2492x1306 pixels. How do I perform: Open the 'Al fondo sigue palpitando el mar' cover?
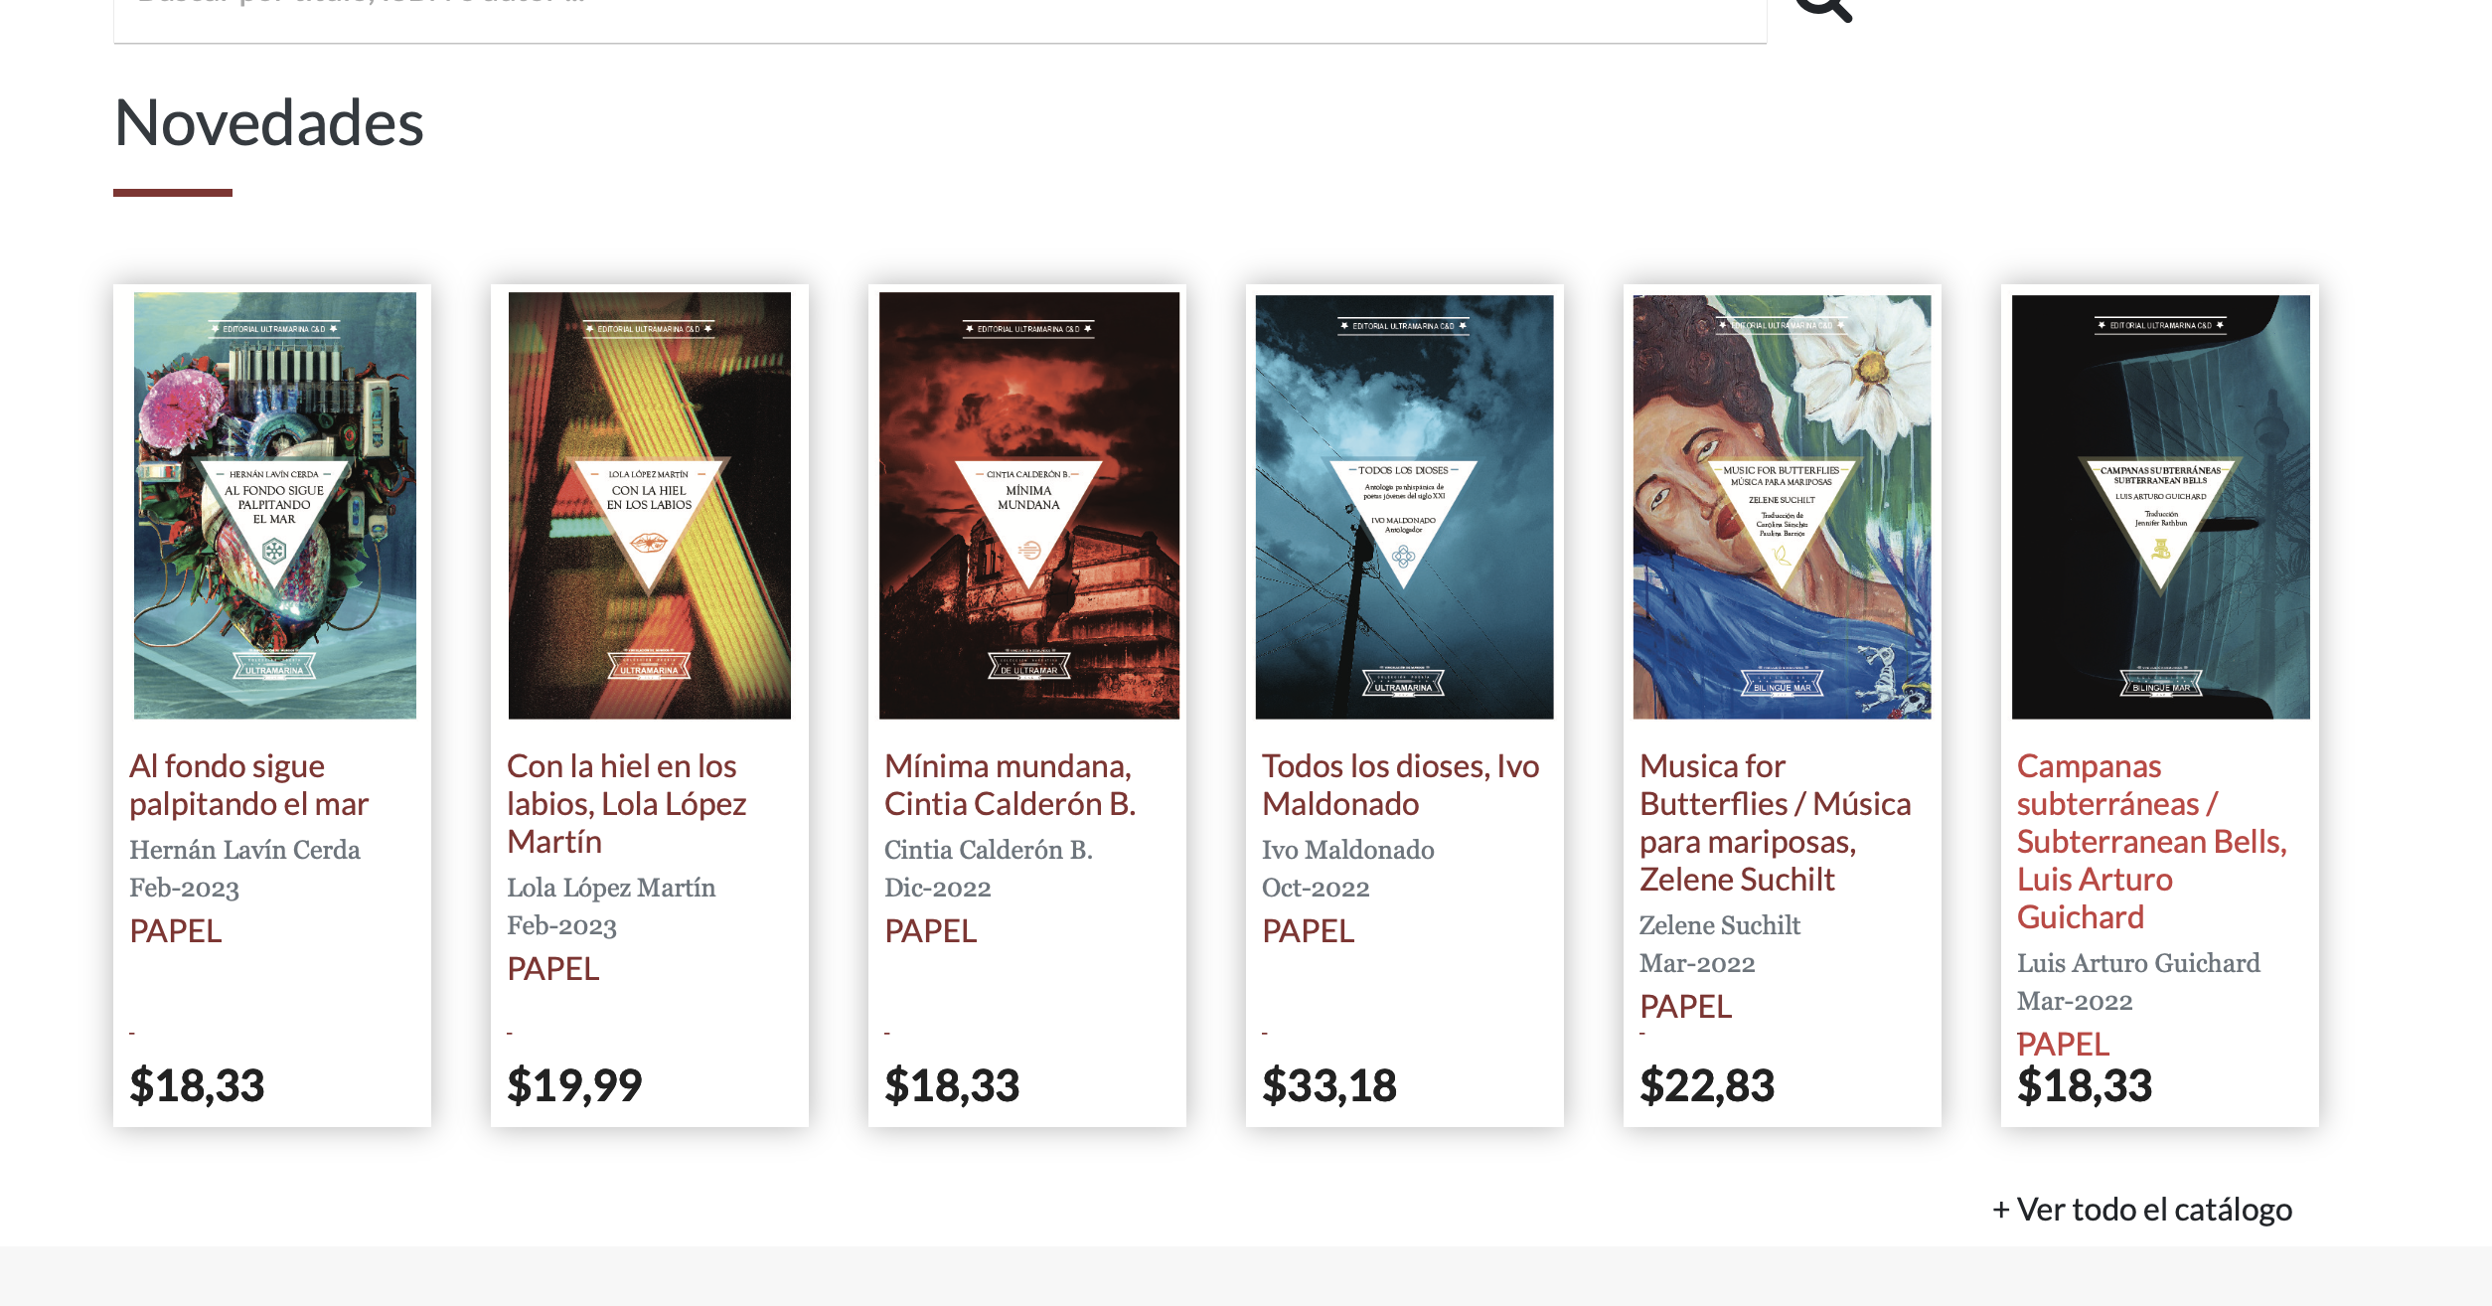coord(275,505)
